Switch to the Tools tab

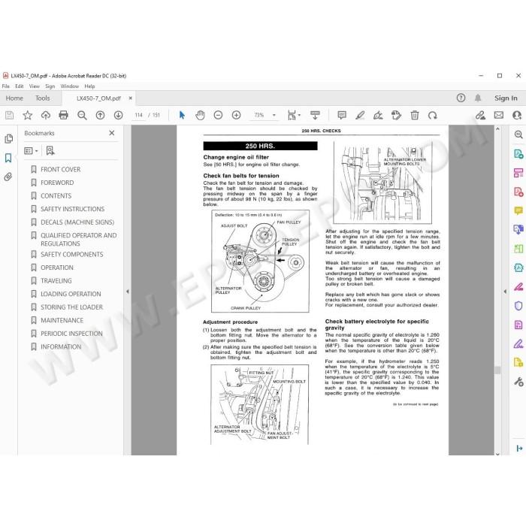pos(43,98)
